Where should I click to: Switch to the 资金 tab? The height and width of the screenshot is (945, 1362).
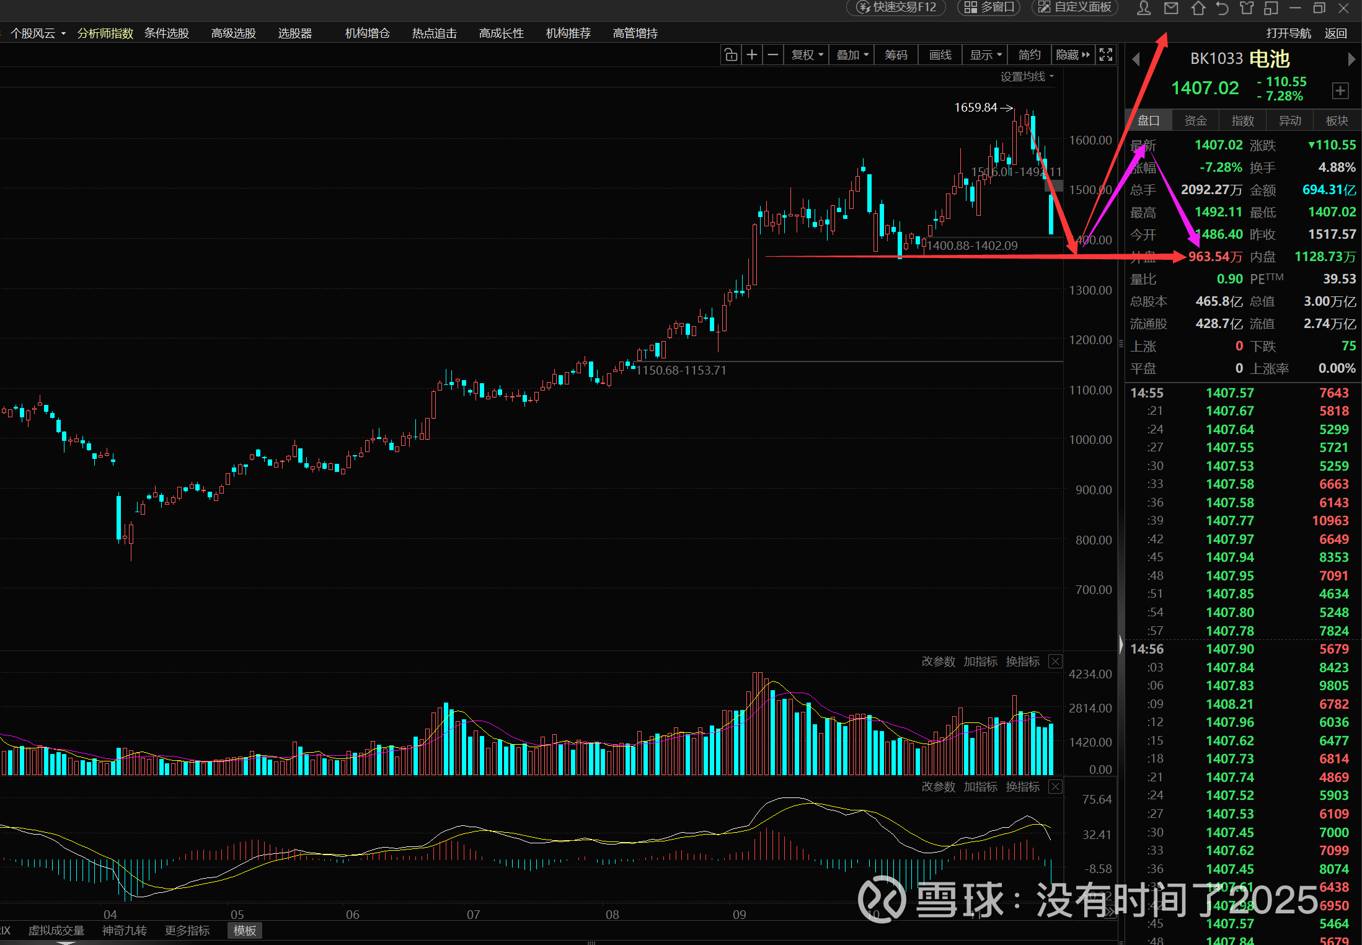[x=1195, y=121]
